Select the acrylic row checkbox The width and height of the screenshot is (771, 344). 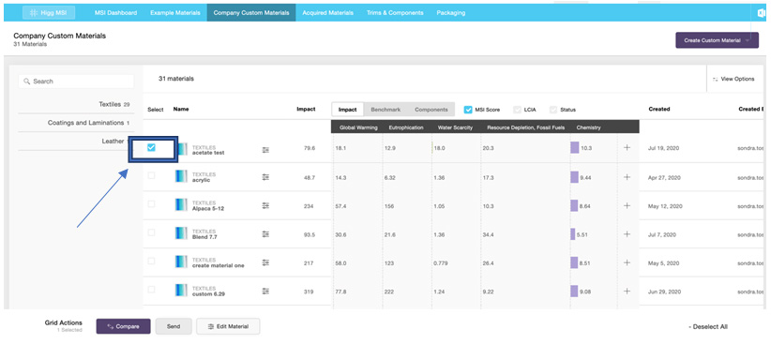tap(151, 175)
